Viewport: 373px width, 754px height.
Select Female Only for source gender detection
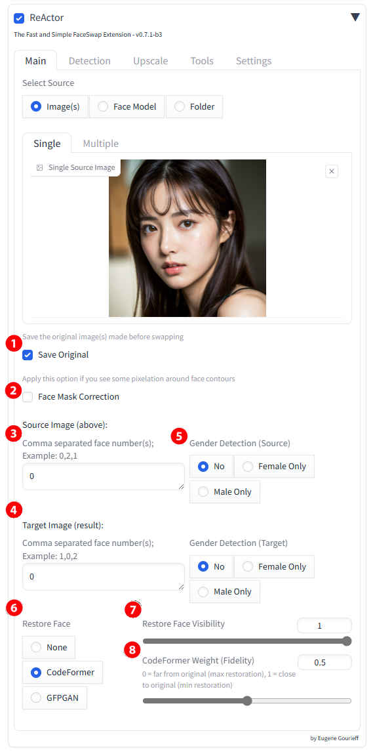274,466
